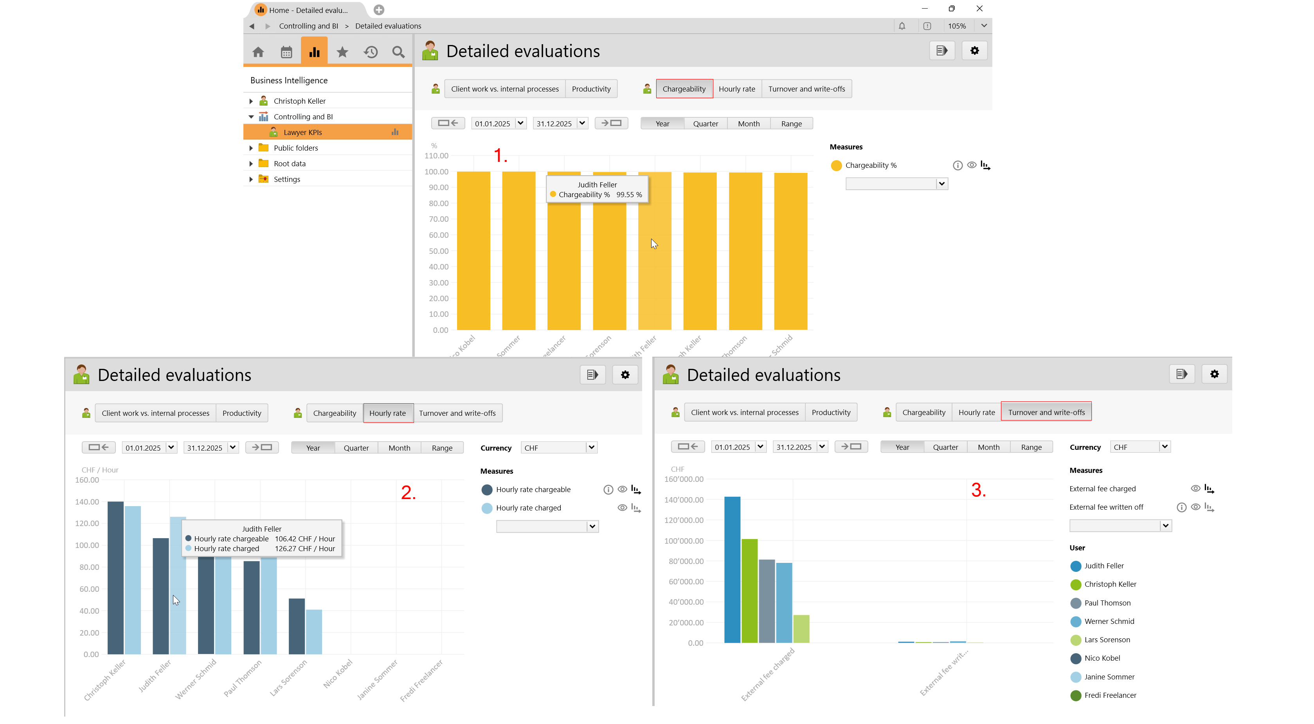Click the Quarter period button in top panel
Image resolution: width=1314 pixels, height=724 pixels.
pos(705,124)
